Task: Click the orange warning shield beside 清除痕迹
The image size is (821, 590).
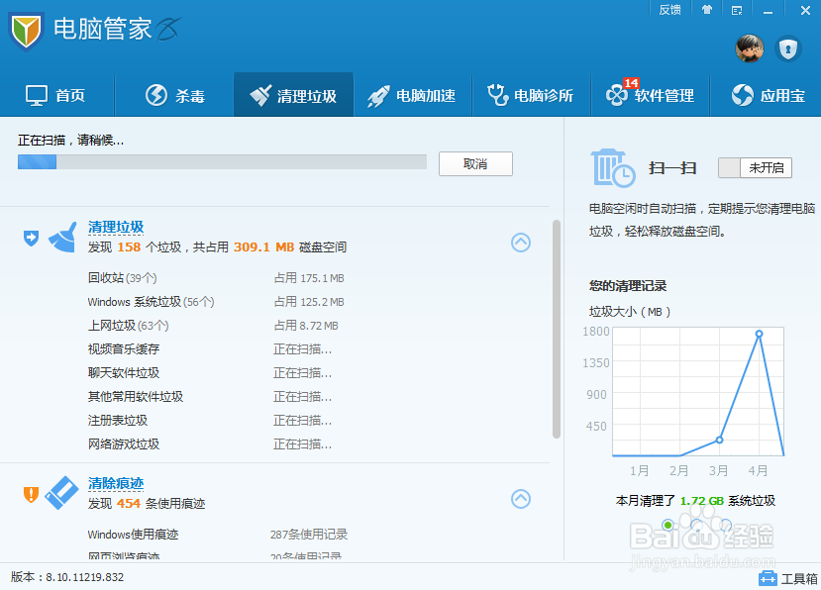Action: tap(31, 494)
